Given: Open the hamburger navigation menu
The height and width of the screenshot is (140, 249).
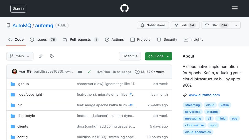Looking at the screenshot, I should tap(234, 8).
